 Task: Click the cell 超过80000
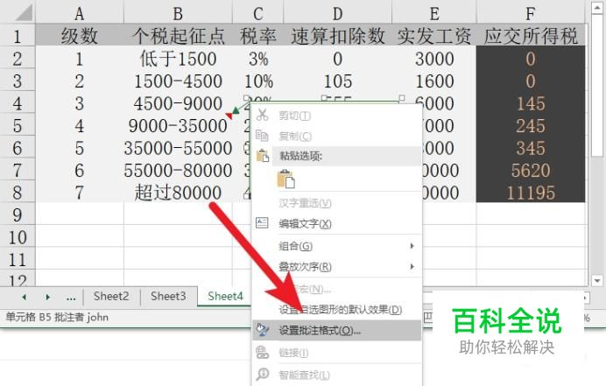(x=178, y=192)
